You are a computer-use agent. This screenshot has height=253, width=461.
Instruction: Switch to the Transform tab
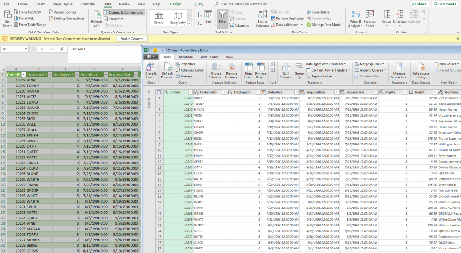[185, 57]
